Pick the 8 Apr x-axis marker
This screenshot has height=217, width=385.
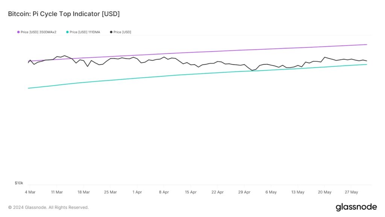pyautogui.click(x=164, y=192)
